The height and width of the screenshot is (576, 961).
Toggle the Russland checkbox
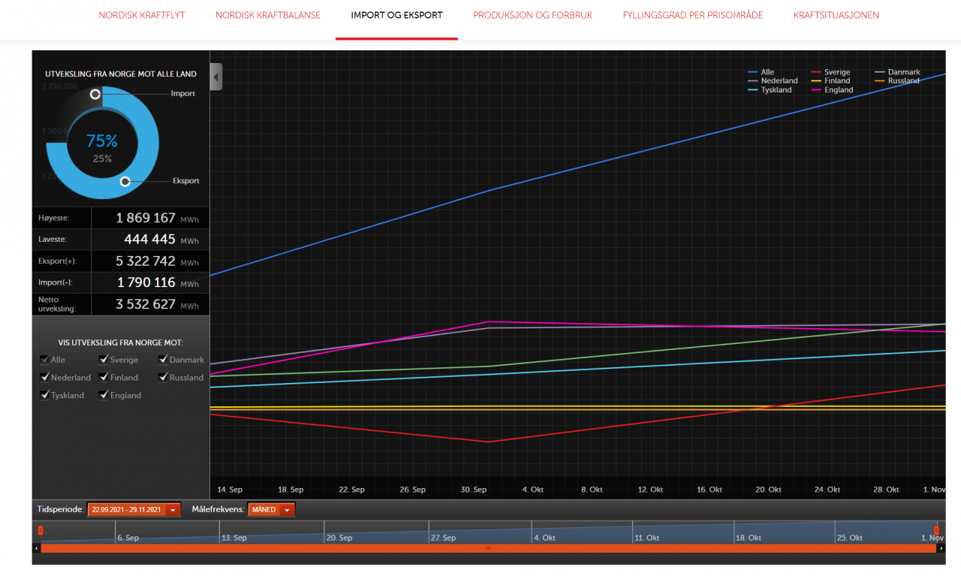point(163,377)
